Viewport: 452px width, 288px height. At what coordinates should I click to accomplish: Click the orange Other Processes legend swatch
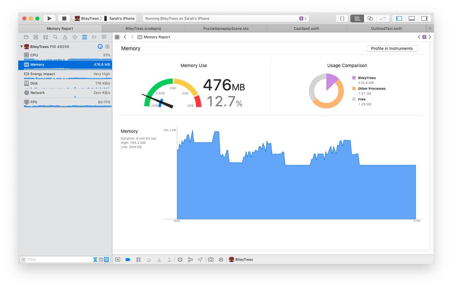pos(354,89)
